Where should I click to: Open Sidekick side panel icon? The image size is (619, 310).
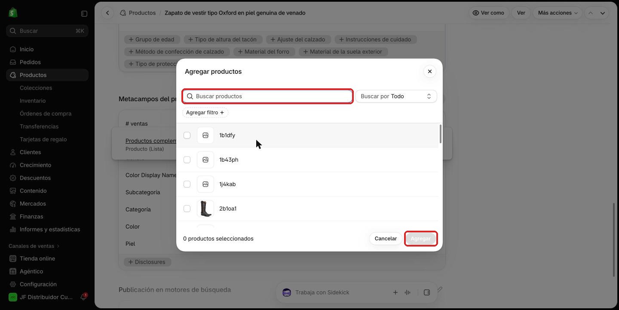[x=427, y=292]
